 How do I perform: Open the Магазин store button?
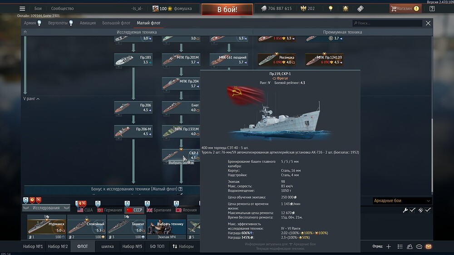pos(405,8)
